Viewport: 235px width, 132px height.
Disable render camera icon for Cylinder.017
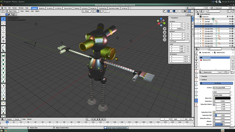[x=233, y=36]
